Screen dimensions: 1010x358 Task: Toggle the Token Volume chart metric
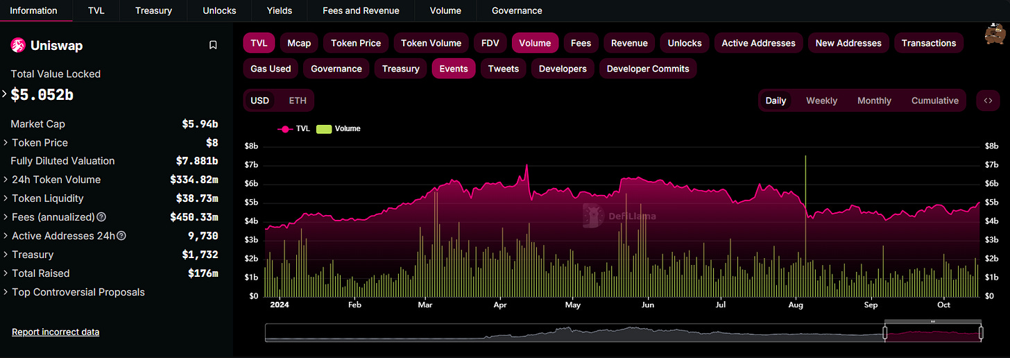tap(431, 43)
